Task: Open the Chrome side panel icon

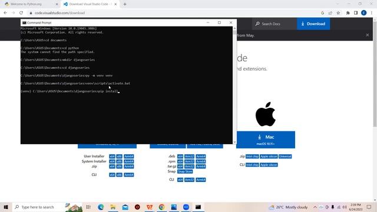Action: [356, 13]
